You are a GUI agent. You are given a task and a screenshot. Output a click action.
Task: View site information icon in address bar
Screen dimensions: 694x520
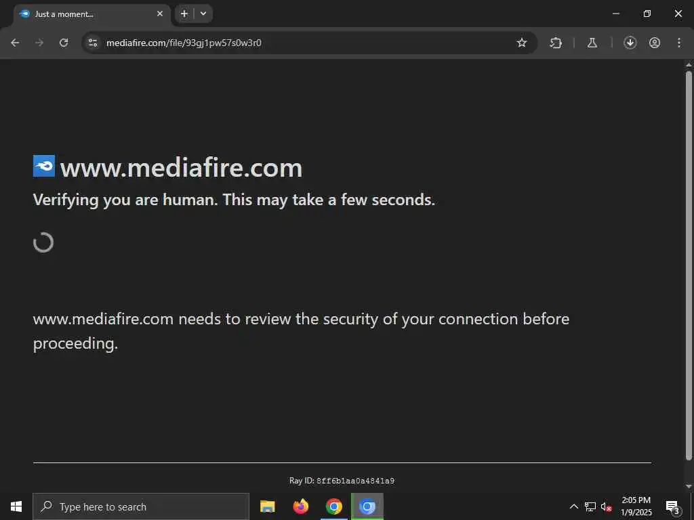pos(92,43)
